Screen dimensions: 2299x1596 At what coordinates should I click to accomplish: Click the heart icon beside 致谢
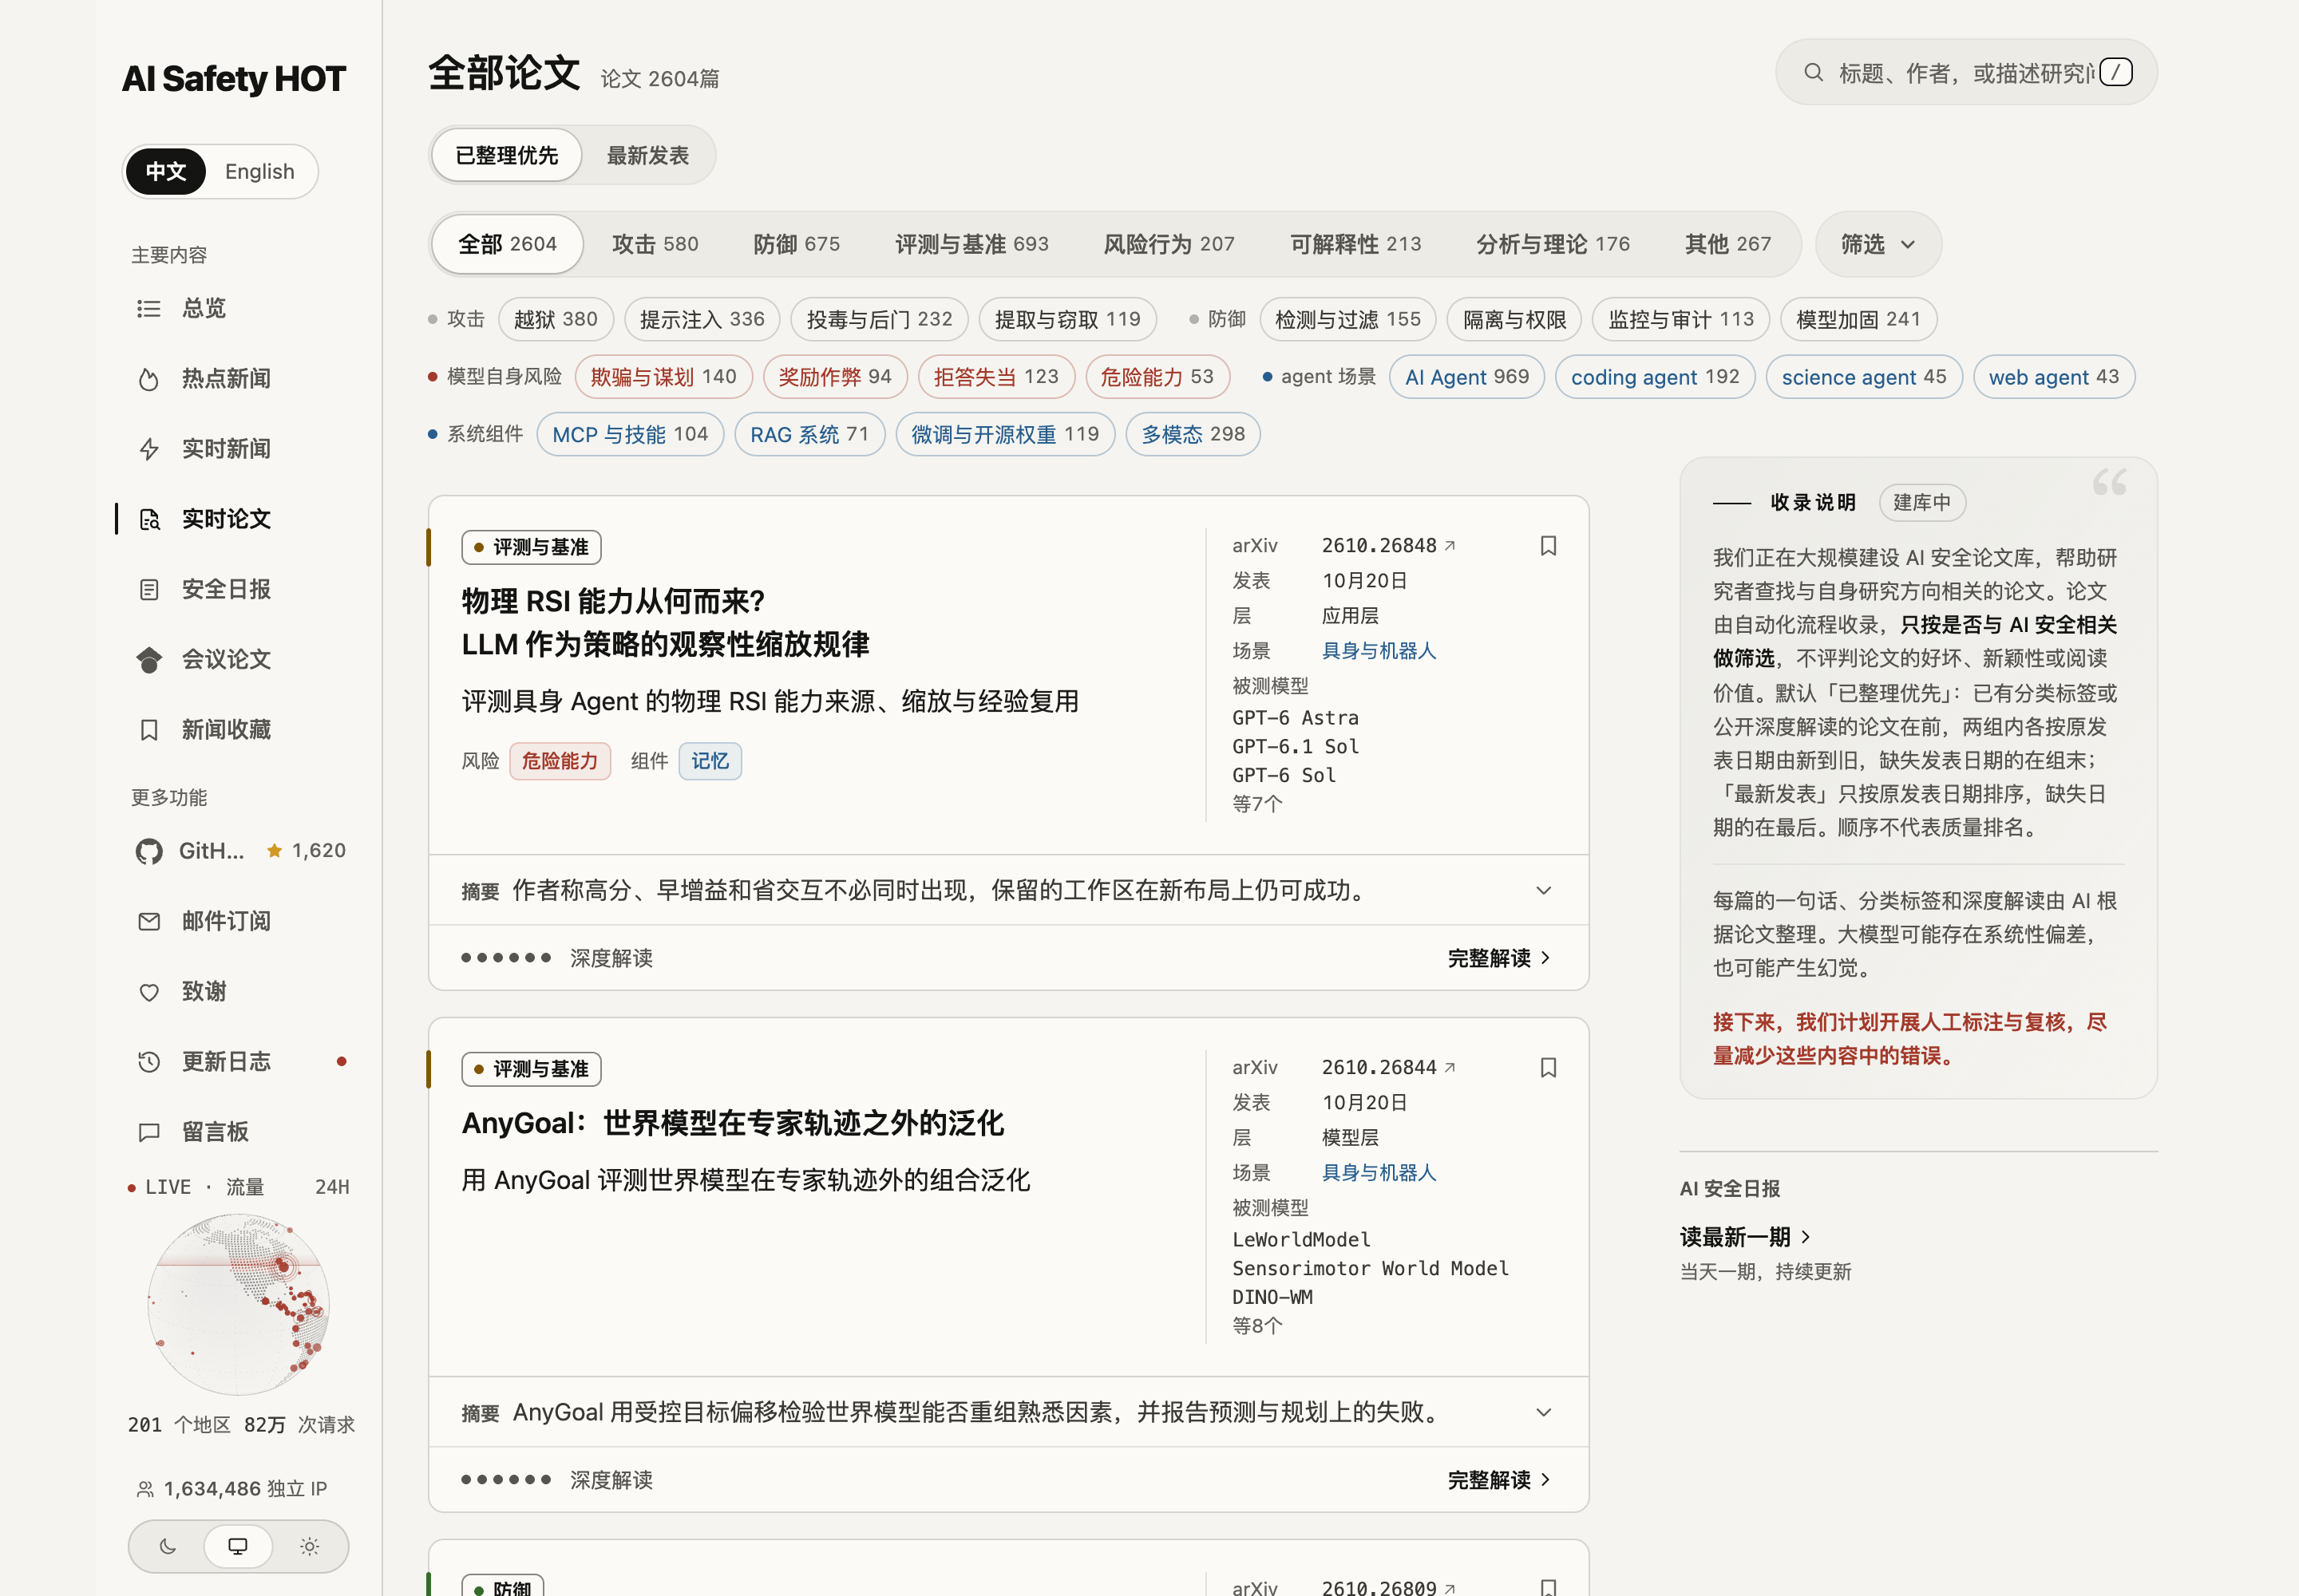coord(149,992)
